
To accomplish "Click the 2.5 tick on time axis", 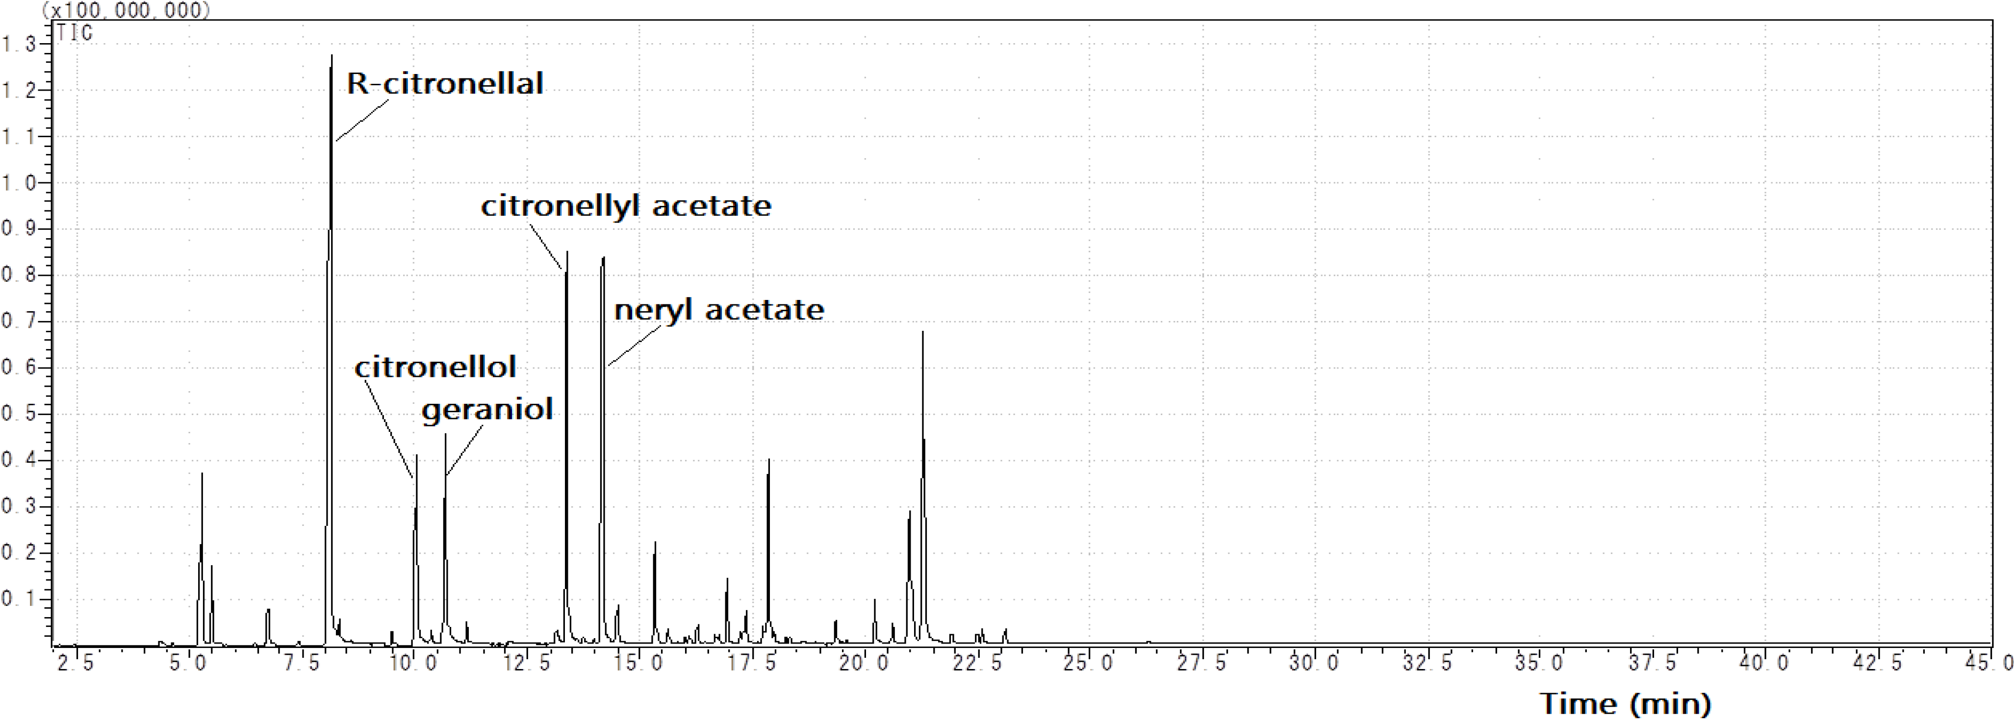I will click(x=76, y=664).
